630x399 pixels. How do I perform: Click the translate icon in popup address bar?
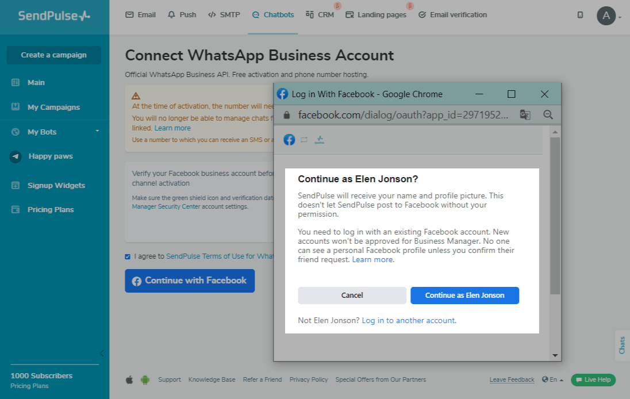[525, 114]
